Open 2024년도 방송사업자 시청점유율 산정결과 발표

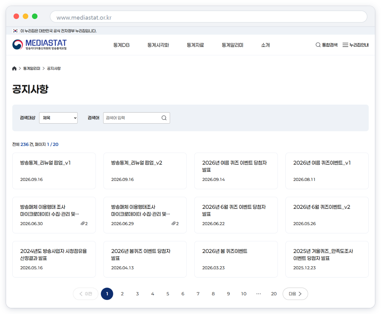[54, 259]
